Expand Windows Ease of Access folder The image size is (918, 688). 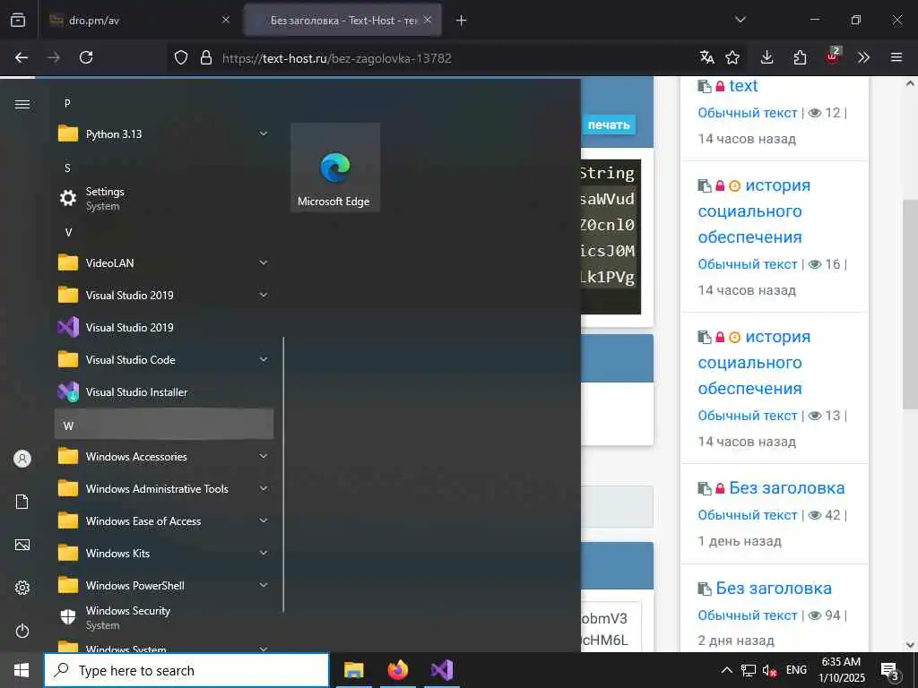pyautogui.click(x=164, y=521)
